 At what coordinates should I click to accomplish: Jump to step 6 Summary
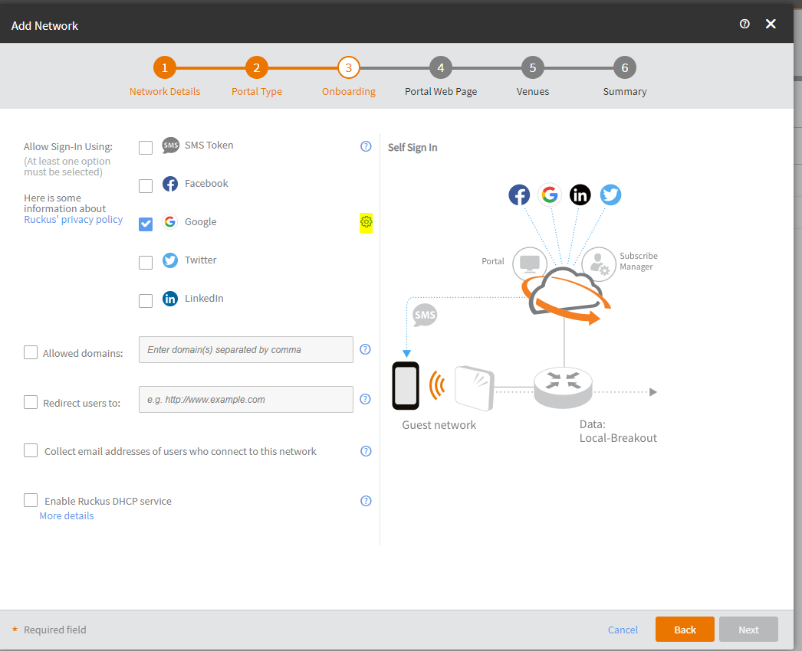(625, 67)
